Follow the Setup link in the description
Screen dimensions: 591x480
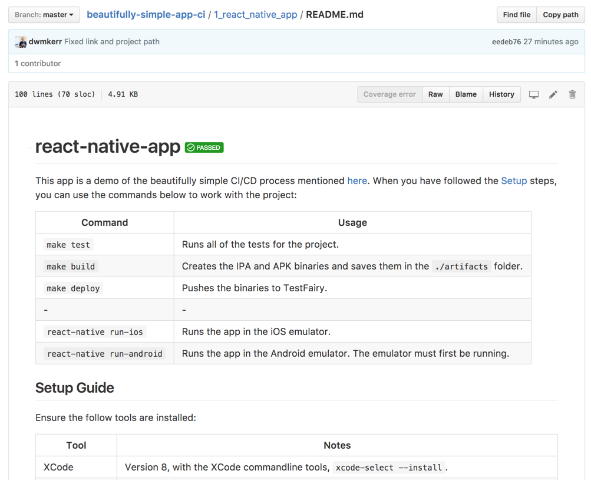click(514, 180)
